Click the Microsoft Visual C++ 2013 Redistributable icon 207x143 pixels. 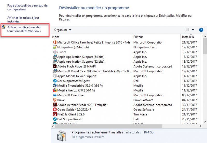[x=55, y=71]
